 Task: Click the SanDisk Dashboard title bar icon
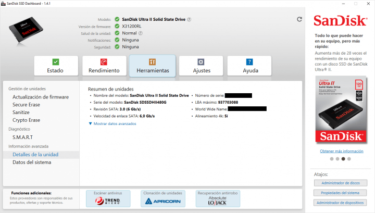3,3
